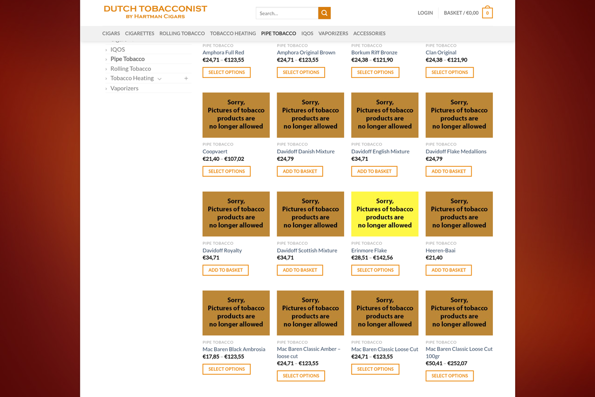
Task: Click the Davidoff Scottish Mixture placeholder image
Action: pyautogui.click(x=310, y=214)
